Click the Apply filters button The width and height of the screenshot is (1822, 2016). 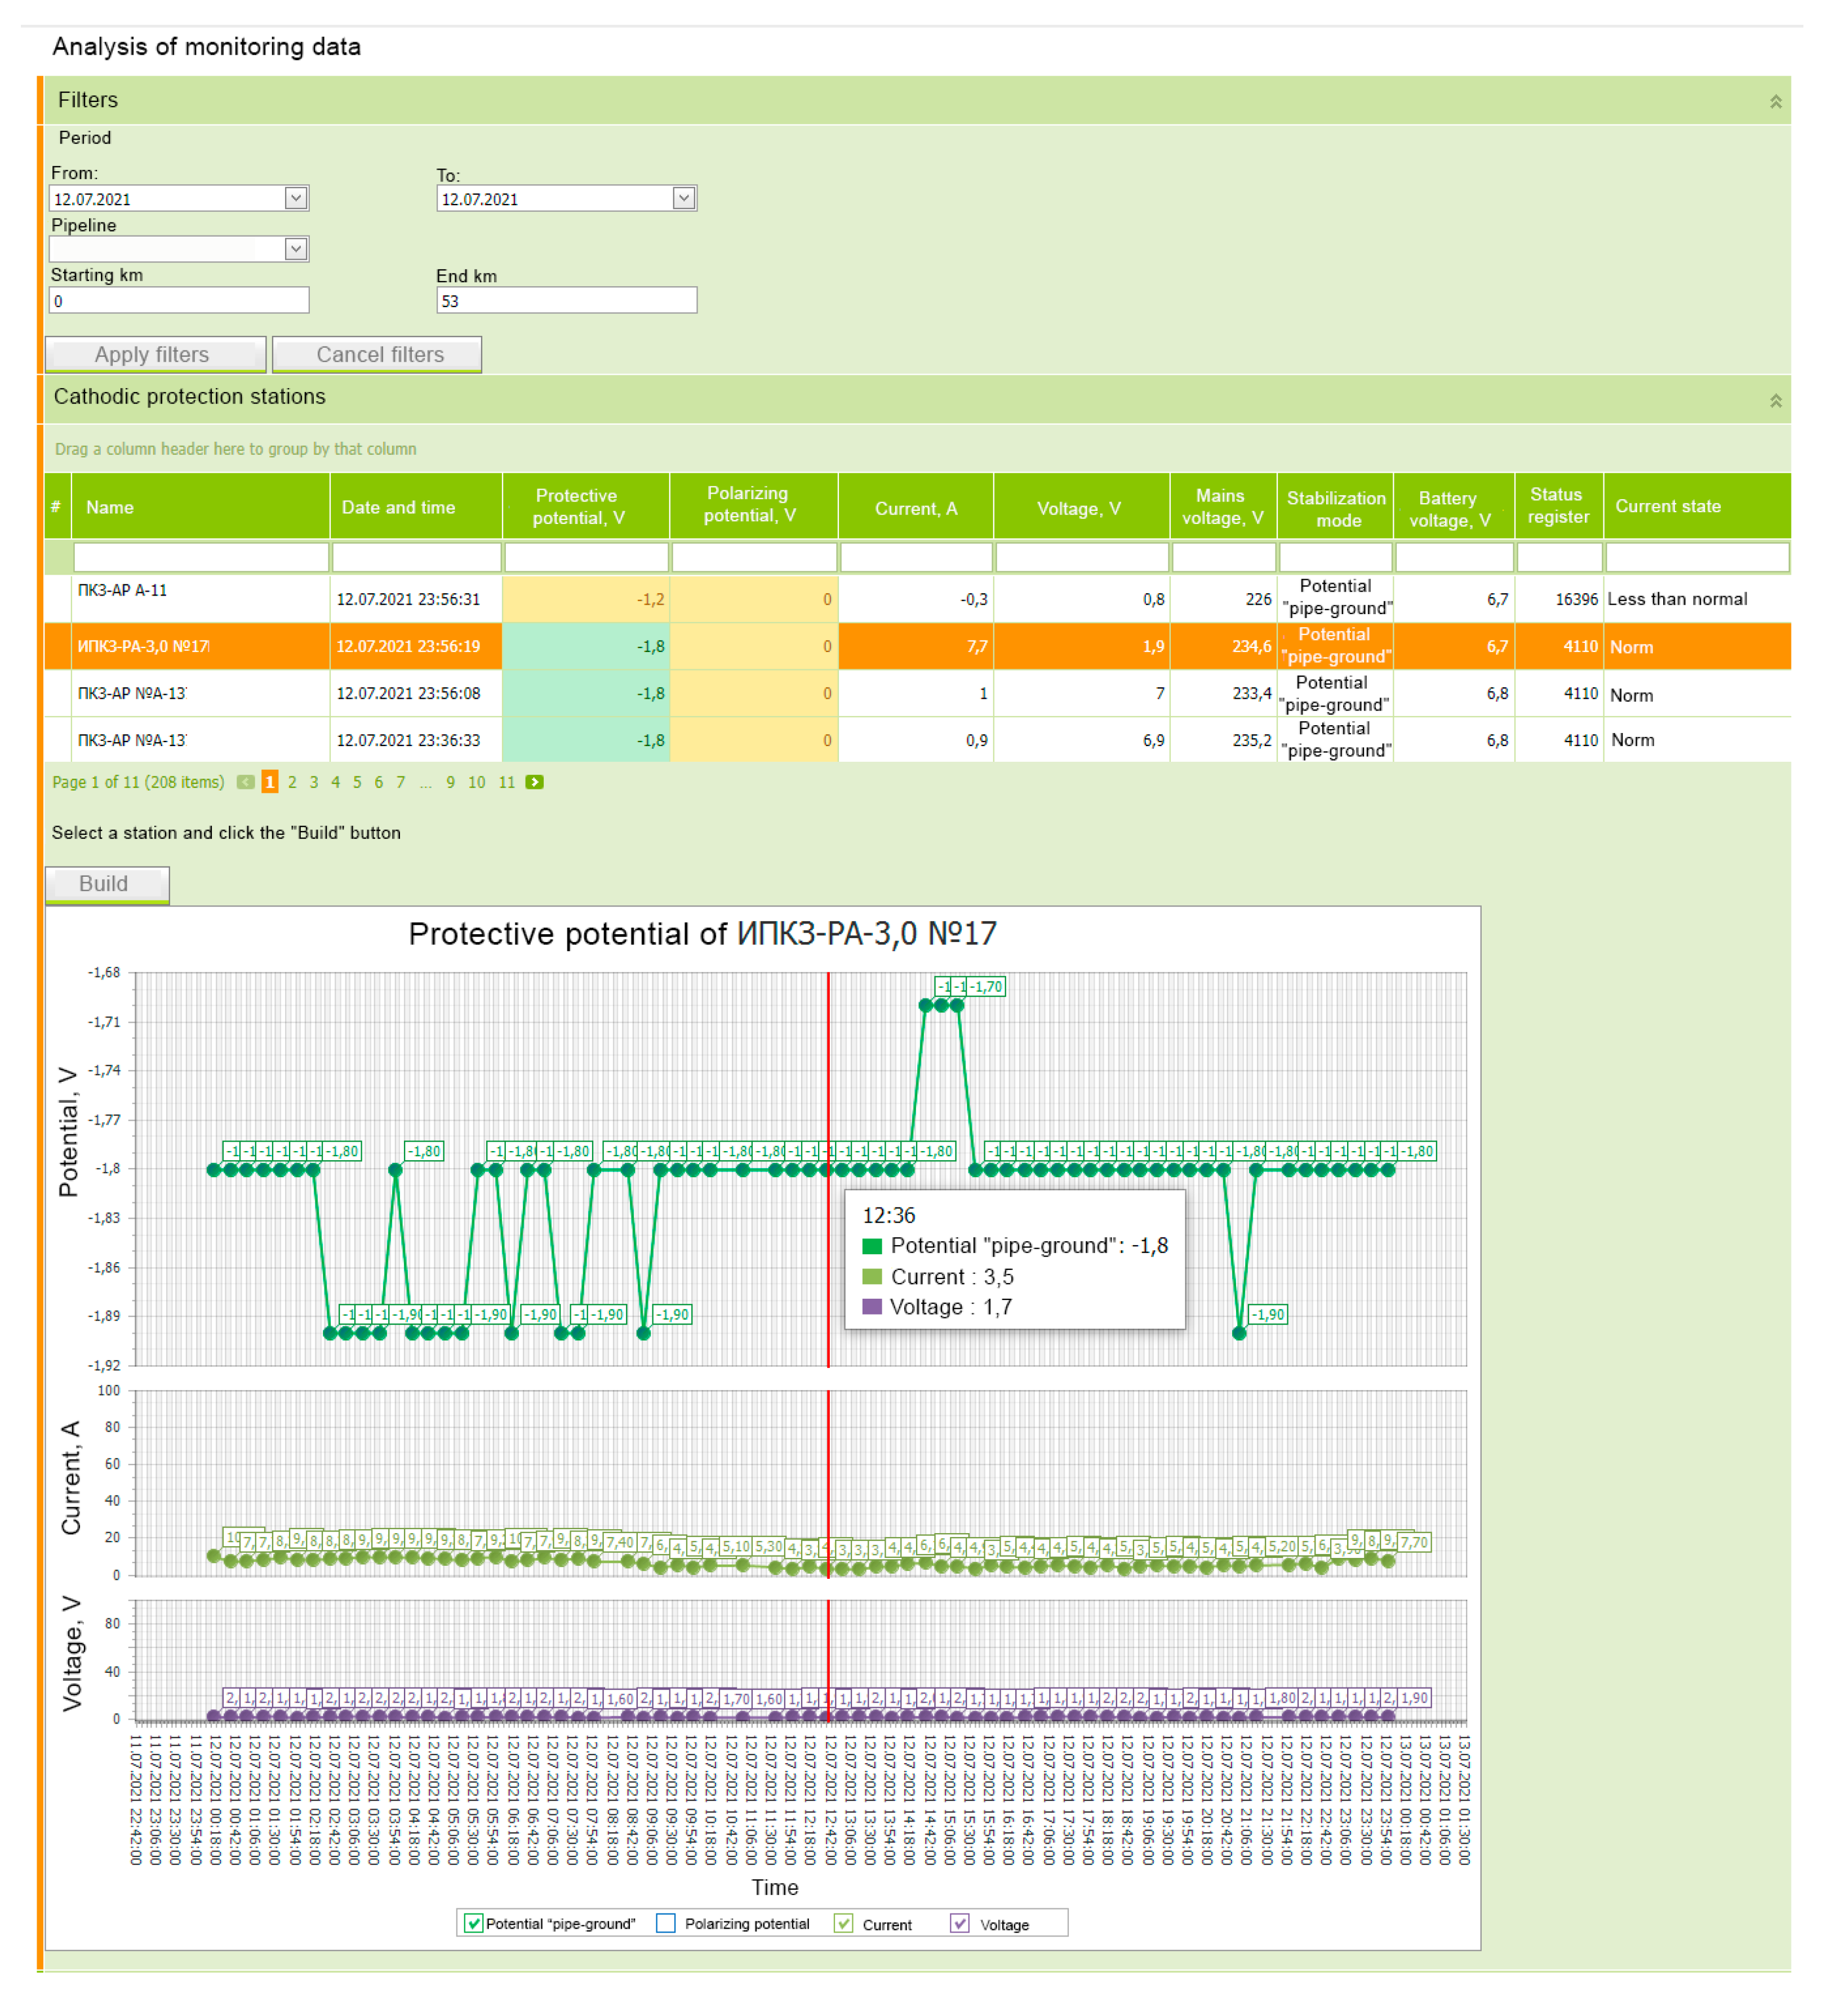(x=155, y=354)
